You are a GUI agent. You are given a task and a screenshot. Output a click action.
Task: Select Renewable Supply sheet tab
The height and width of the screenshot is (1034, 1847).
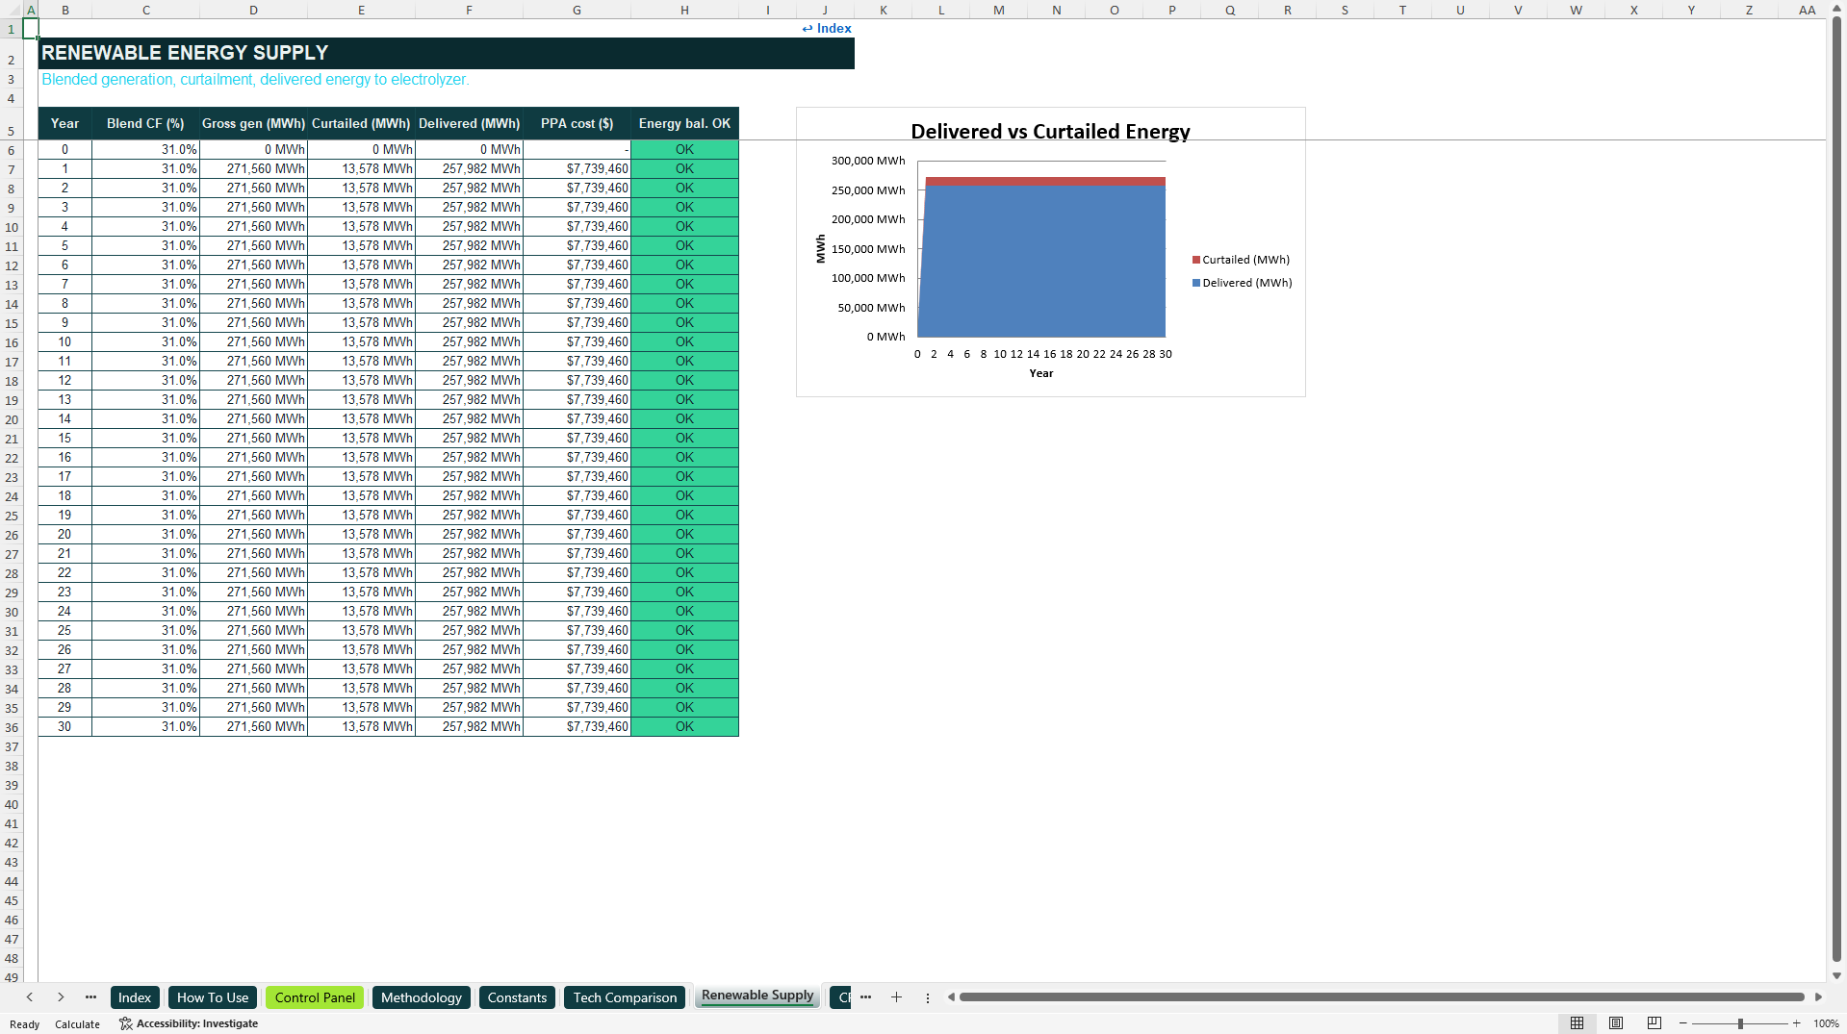click(x=757, y=996)
